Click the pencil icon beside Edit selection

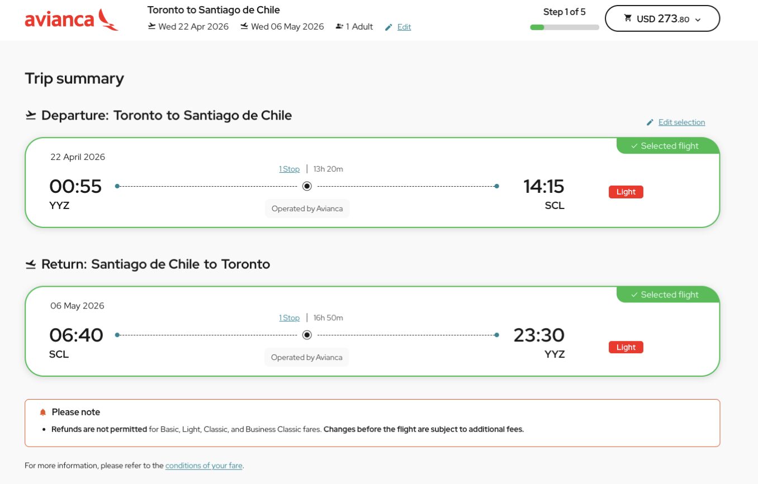coord(650,122)
